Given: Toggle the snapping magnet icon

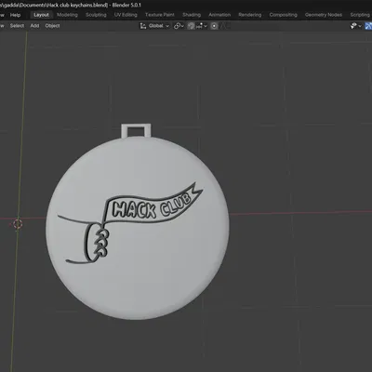Looking at the screenshot, I should point(191,26).
